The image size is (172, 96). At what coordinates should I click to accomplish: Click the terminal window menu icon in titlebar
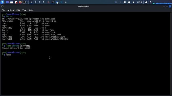click(x=2, y=6)
